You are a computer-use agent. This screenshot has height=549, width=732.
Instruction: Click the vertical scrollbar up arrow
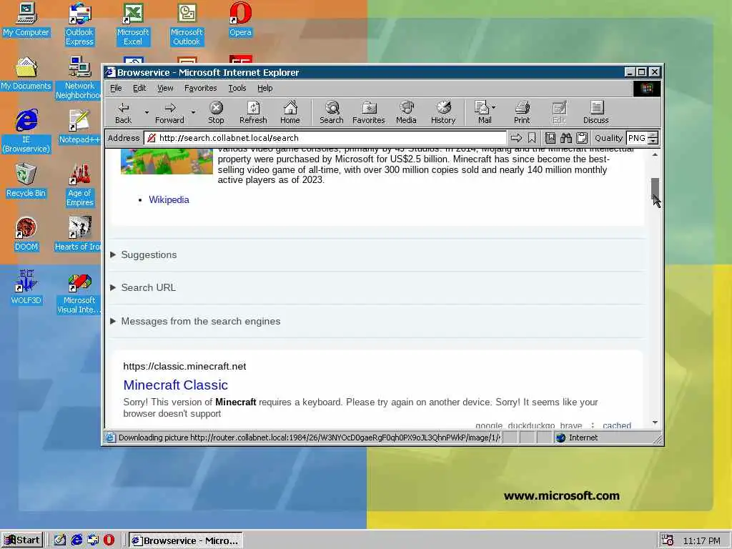(655, 154)
